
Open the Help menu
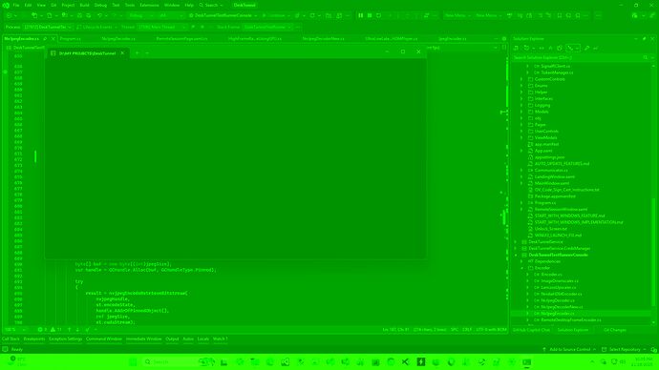(x=189, y=5)
